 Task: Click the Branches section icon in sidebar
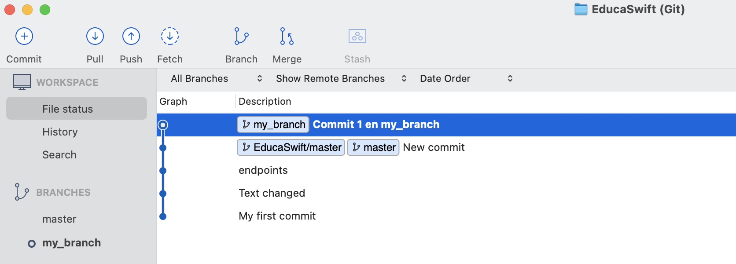click(x=22, y=192)
